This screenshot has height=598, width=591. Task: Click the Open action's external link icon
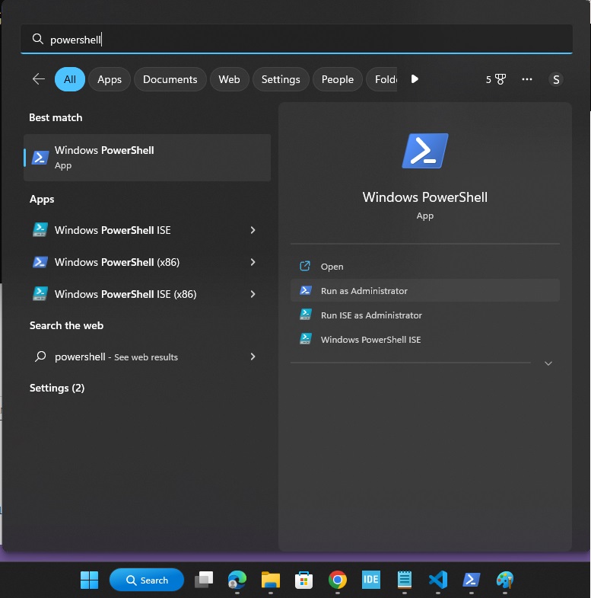(305, 266)
